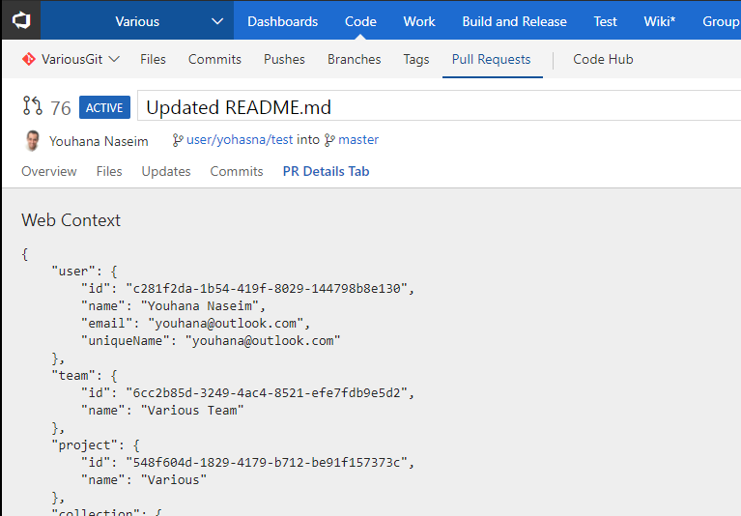
Task: Click the "email": "youhana@outlook.com" line
Action: point(195,324)
